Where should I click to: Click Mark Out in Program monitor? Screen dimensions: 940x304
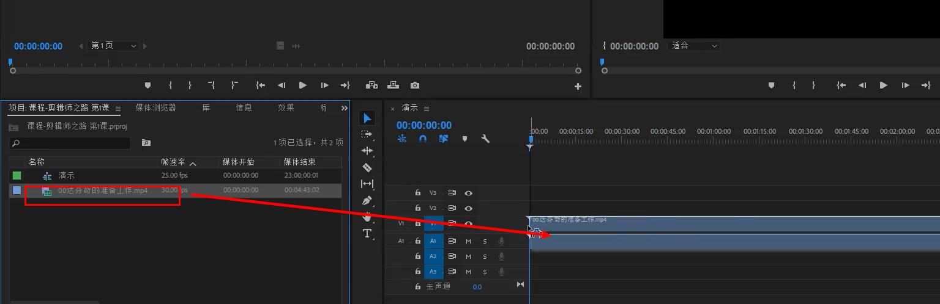coord(813,85)
